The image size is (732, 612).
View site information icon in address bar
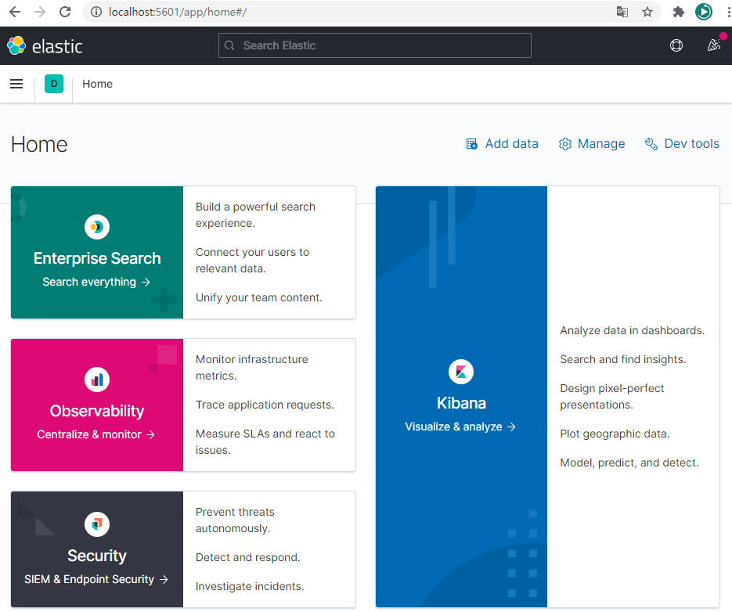pyautogui.click(x=96, y=12)
